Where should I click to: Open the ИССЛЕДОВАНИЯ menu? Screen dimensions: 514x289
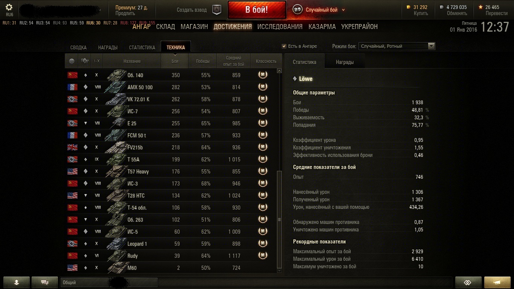[x=280, y=27]
